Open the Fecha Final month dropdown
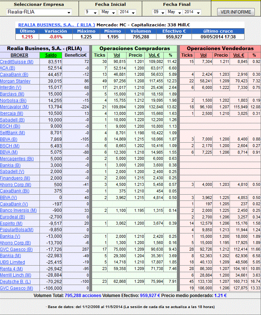The image size is (261, 315). [x=174, y=12]
